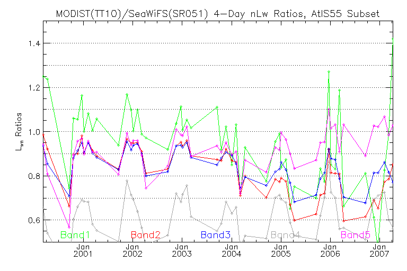The height and width of the screenshot is (271, 407).
Task: Click the 0.8 y-axis tick label
Action: [x=34, y=176]
